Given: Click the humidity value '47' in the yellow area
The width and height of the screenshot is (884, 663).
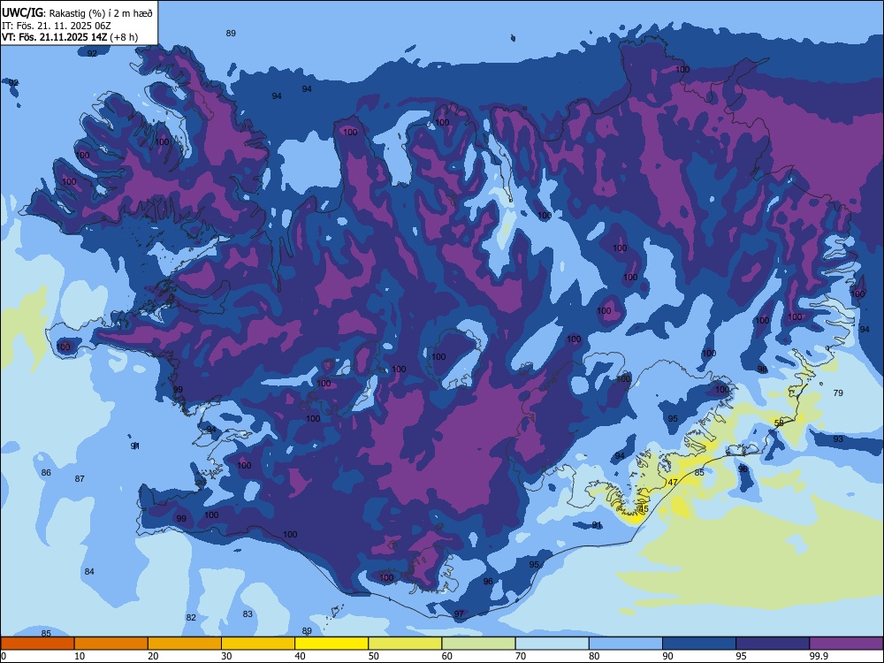Looking at the screenshot, I should pos(673,483).
